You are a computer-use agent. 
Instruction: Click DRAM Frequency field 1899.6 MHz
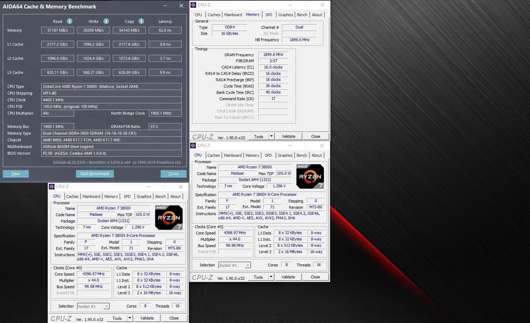(273, 54)
